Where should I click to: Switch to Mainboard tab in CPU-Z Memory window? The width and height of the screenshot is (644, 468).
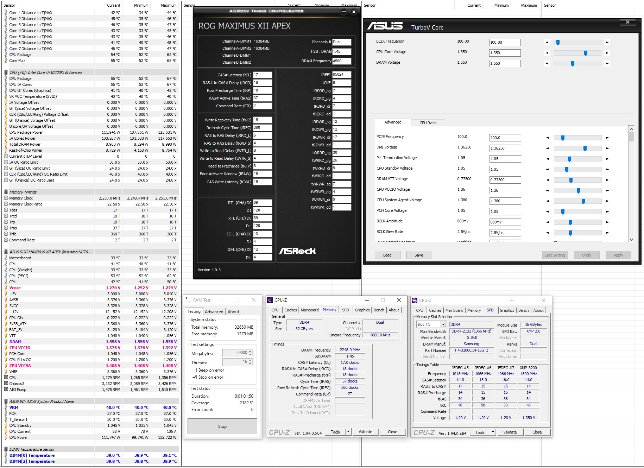[310, 310]
